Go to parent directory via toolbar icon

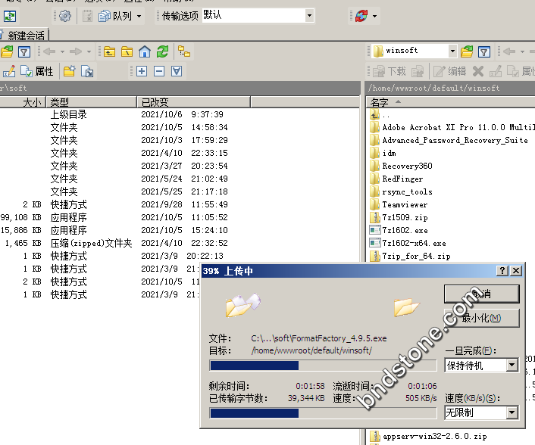click(110, 51)
